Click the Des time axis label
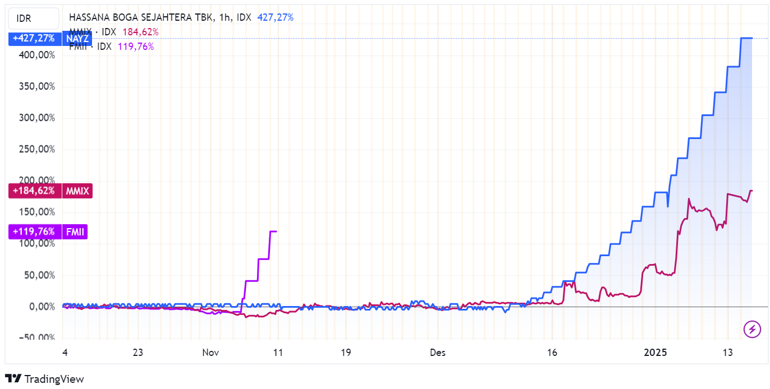The width and height of the screenshot is (770, 389). (438, 353)
